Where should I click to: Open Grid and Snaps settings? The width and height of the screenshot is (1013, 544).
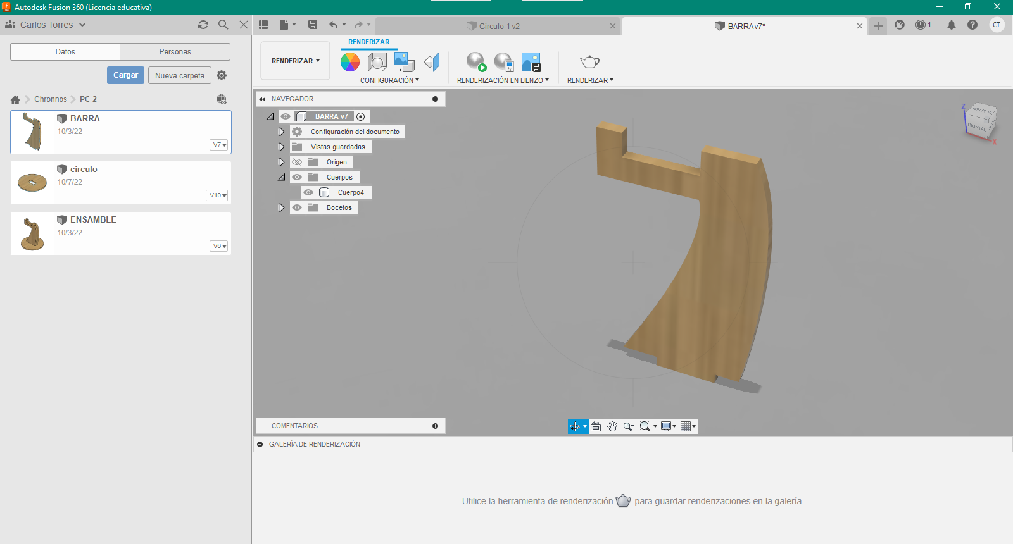click(686, 426)
